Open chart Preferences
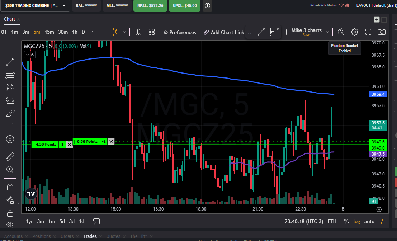Screen dimensions: 397x241 click(180, 32)
